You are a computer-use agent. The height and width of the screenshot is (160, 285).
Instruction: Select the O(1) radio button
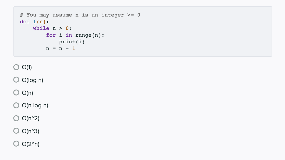pos(16,67)
